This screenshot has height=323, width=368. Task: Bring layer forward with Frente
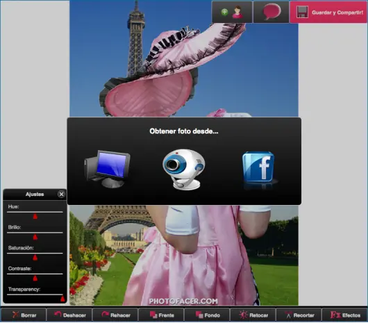[x=162, y=315]
